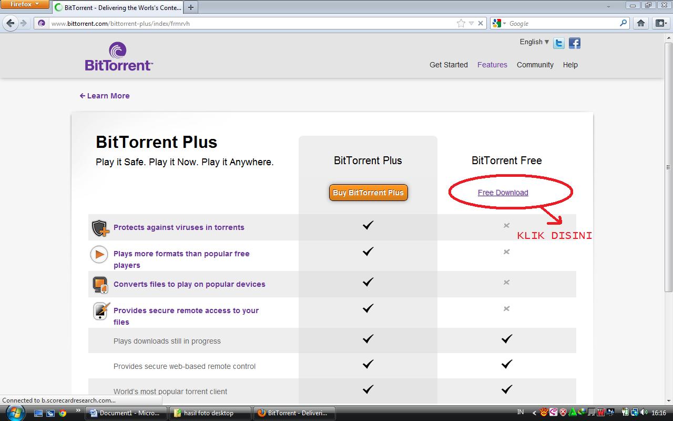The width and height of the screenshot is (673, 421).
Task: Click the Buy BitTorrent Plus button
Action: pyautogui.click(x=368, y=193)
